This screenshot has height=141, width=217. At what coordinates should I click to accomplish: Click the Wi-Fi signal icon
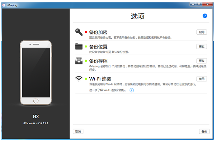79,79
